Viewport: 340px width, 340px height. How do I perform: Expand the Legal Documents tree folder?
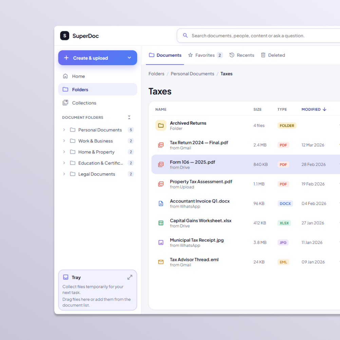point(64,174)
